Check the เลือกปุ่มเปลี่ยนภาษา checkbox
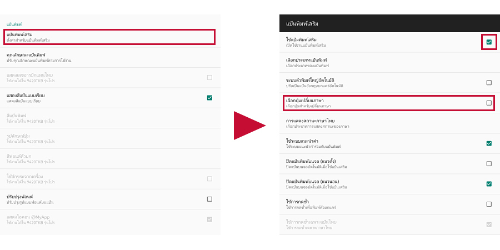 (x=489, y=103)
